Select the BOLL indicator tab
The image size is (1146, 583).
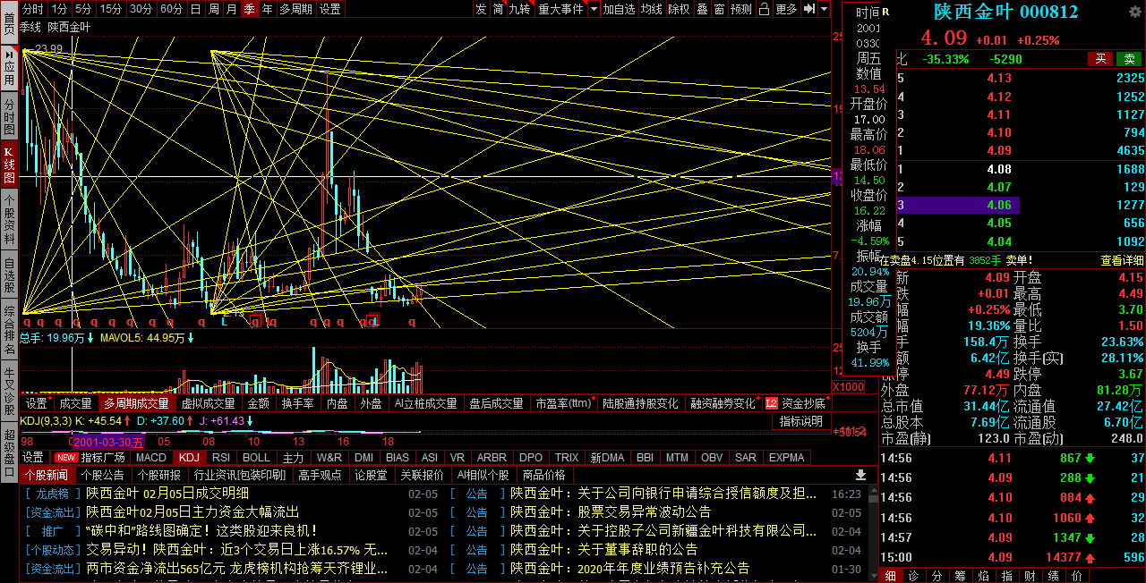coord(256,457)
